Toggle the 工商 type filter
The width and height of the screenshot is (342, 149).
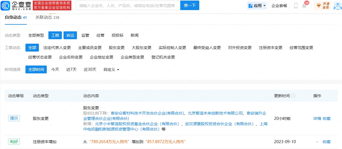coord(55,35)
